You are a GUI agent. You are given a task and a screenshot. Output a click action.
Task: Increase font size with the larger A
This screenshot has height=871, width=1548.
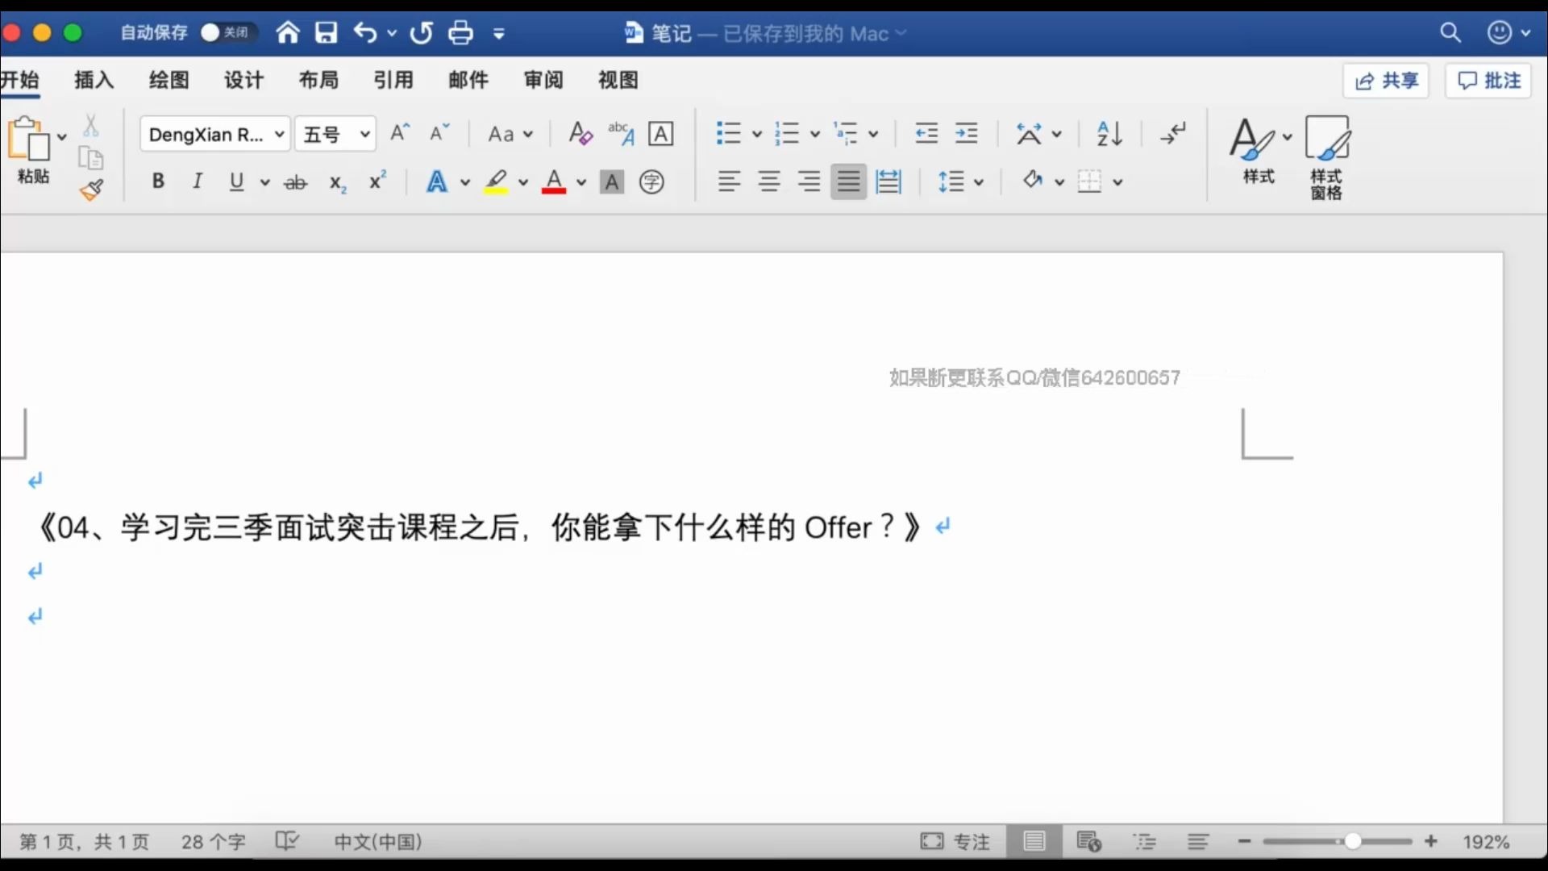coord(400,133)
